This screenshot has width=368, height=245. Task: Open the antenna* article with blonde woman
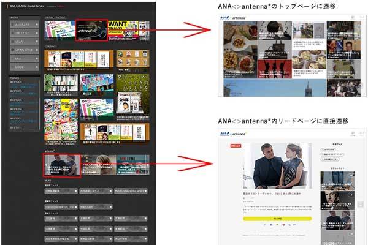click(x=99, y=165)
